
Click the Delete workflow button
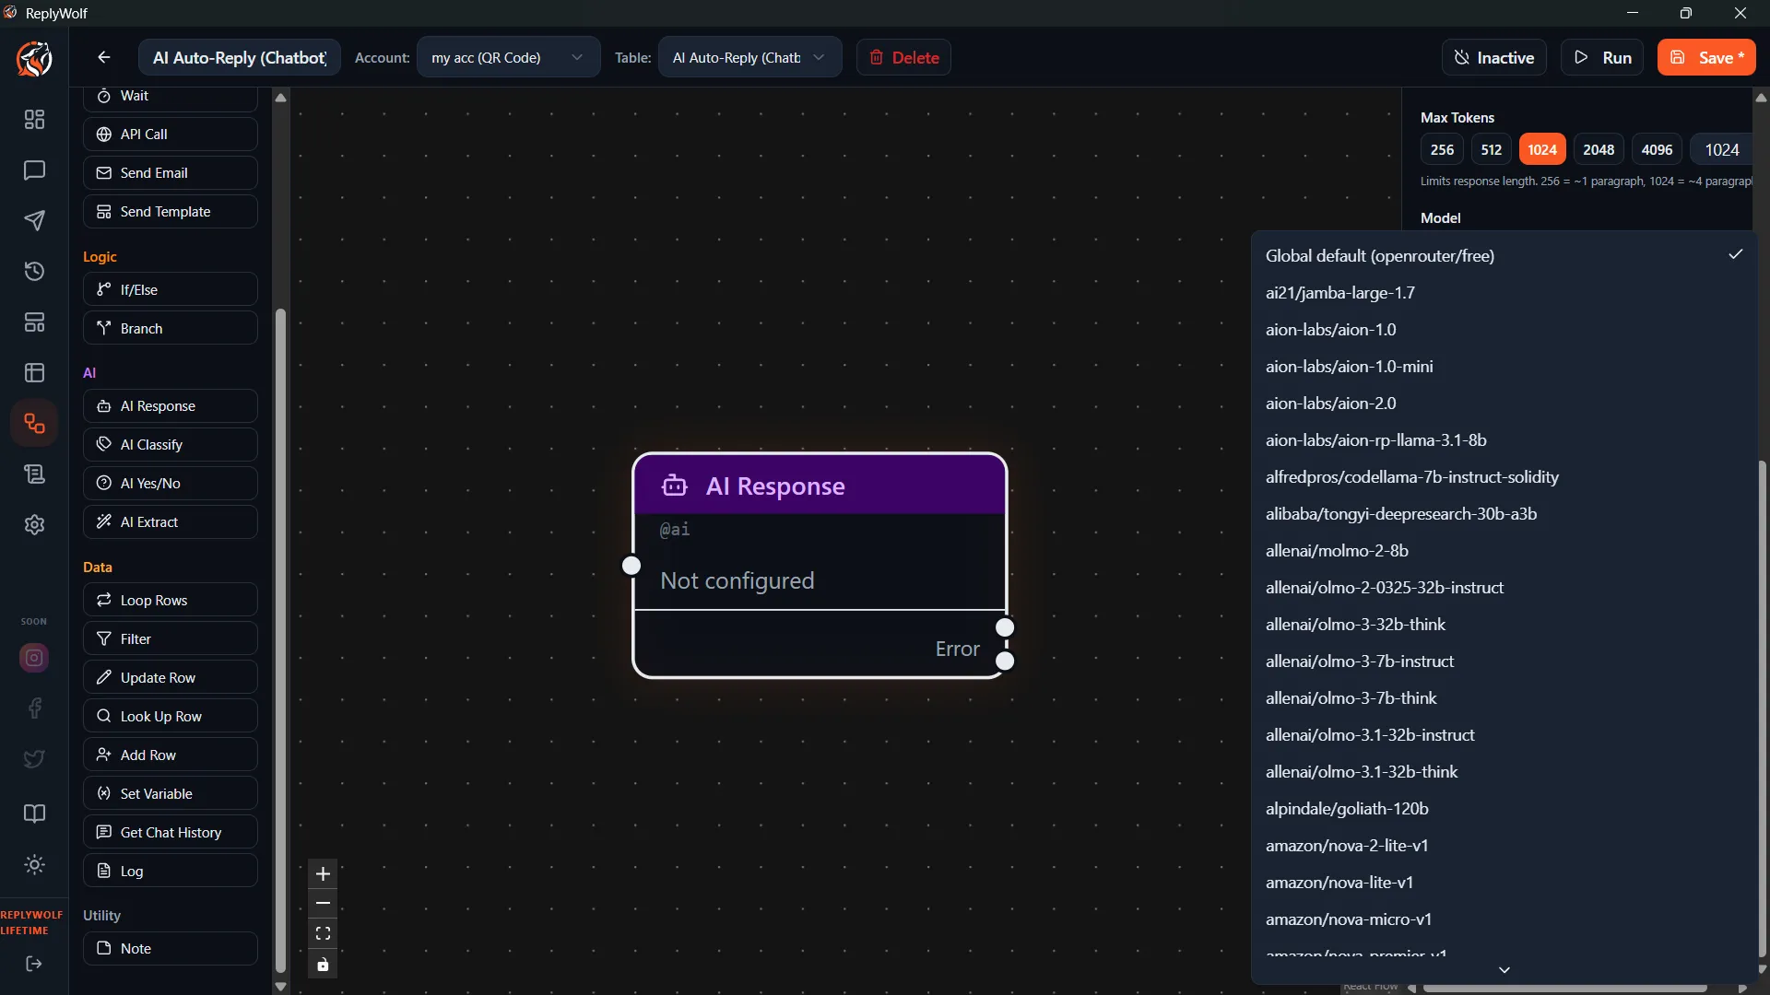(x=903, y=57)
